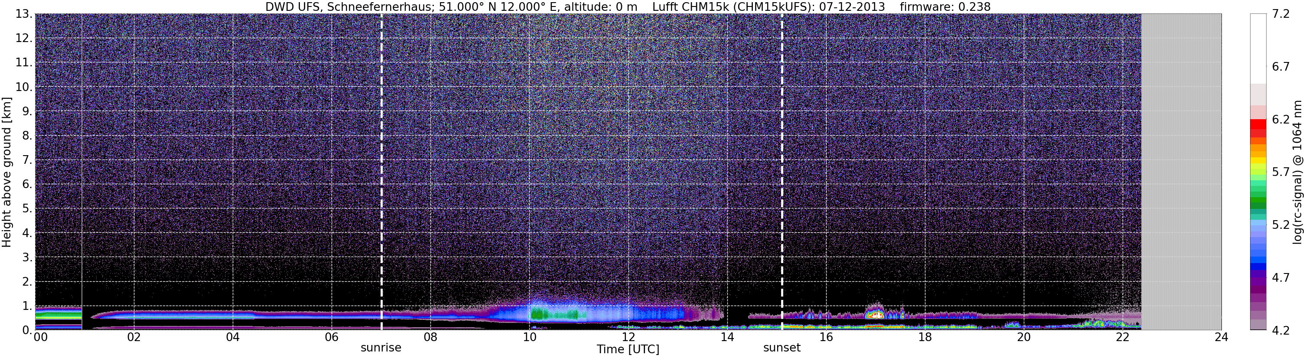Click the x-axis tick label '08'
The width and height of the screenshot is (1306, 358).
click(x=430, y=337)
